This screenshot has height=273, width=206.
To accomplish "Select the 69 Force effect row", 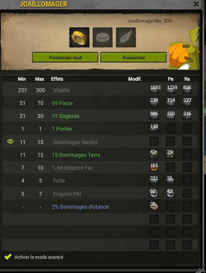I will point(100,103).
